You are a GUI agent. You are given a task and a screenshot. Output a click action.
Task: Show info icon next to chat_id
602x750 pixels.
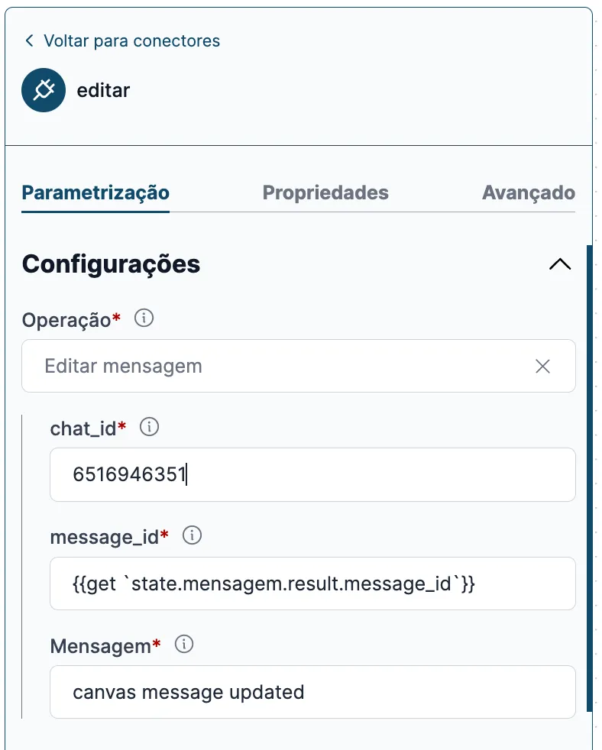pyautogui.click(x=149, y=426)
